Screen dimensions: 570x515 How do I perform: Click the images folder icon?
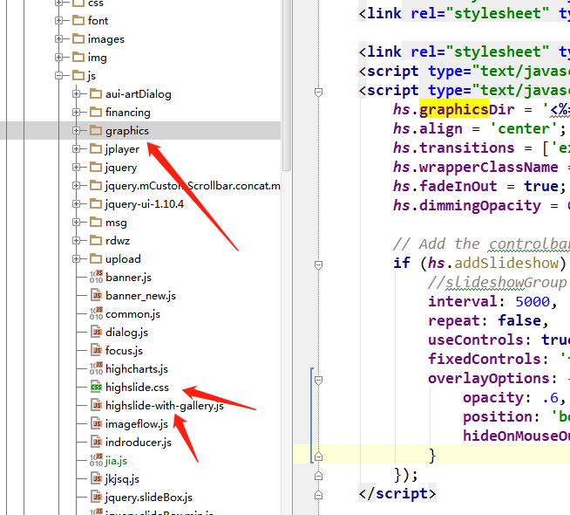78,38
